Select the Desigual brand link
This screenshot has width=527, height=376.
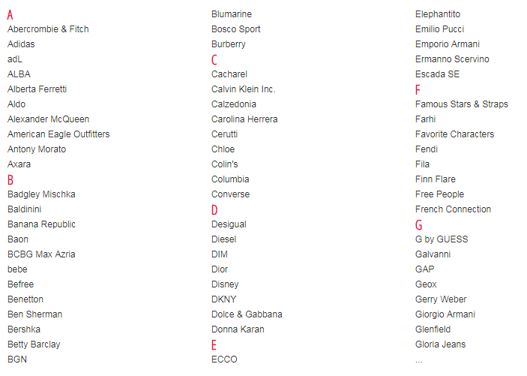(x=229, y=224)
